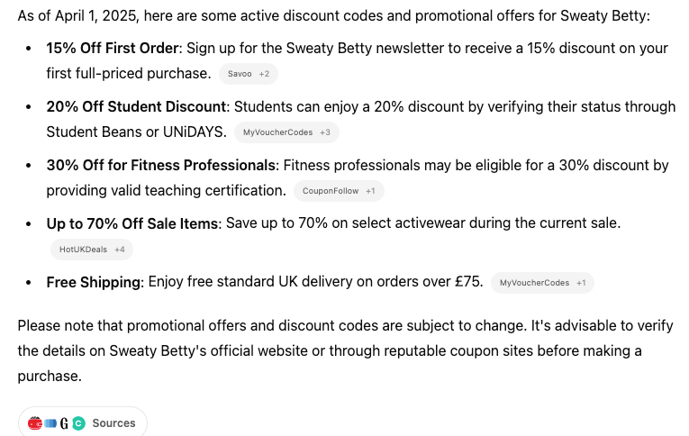Click the black G favicon in Sources

[64, 422]
